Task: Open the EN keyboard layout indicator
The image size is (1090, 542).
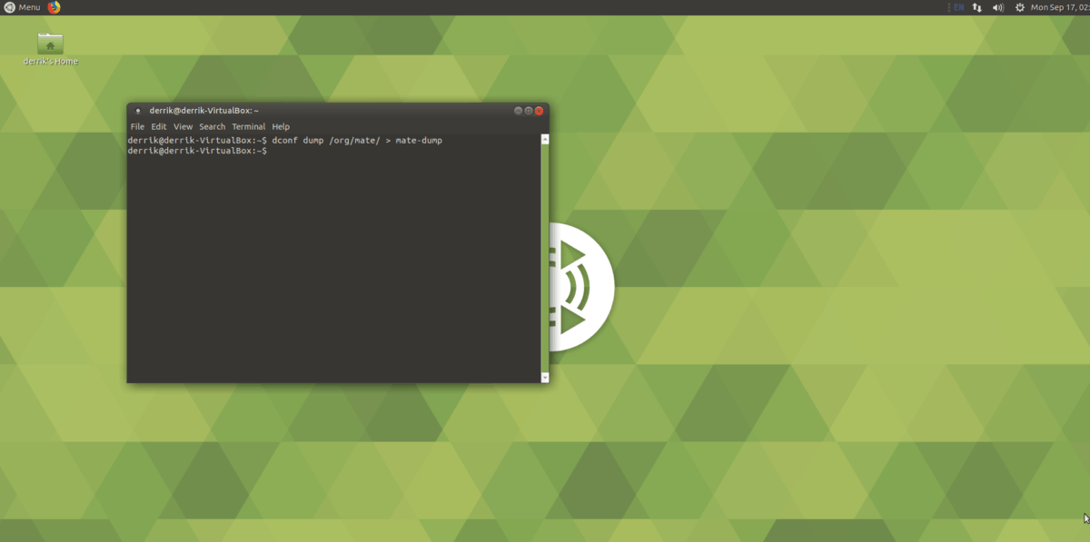Action: click(957, 7)
